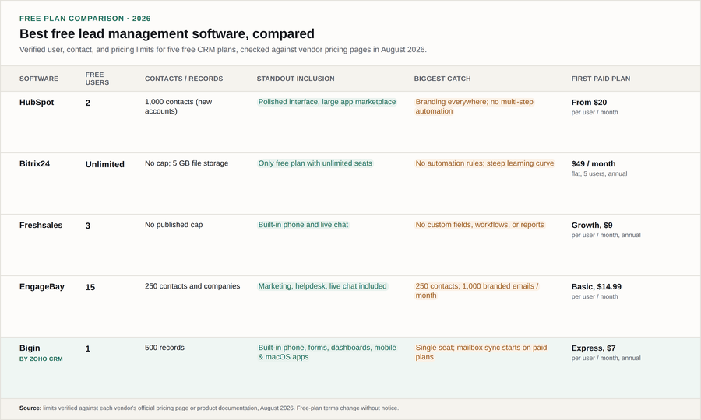The height and width of the screenshot is (420, 701).
Task: Click '250 contacts and companies' cell
Action: pyautogui.click(x=192, y=286)
